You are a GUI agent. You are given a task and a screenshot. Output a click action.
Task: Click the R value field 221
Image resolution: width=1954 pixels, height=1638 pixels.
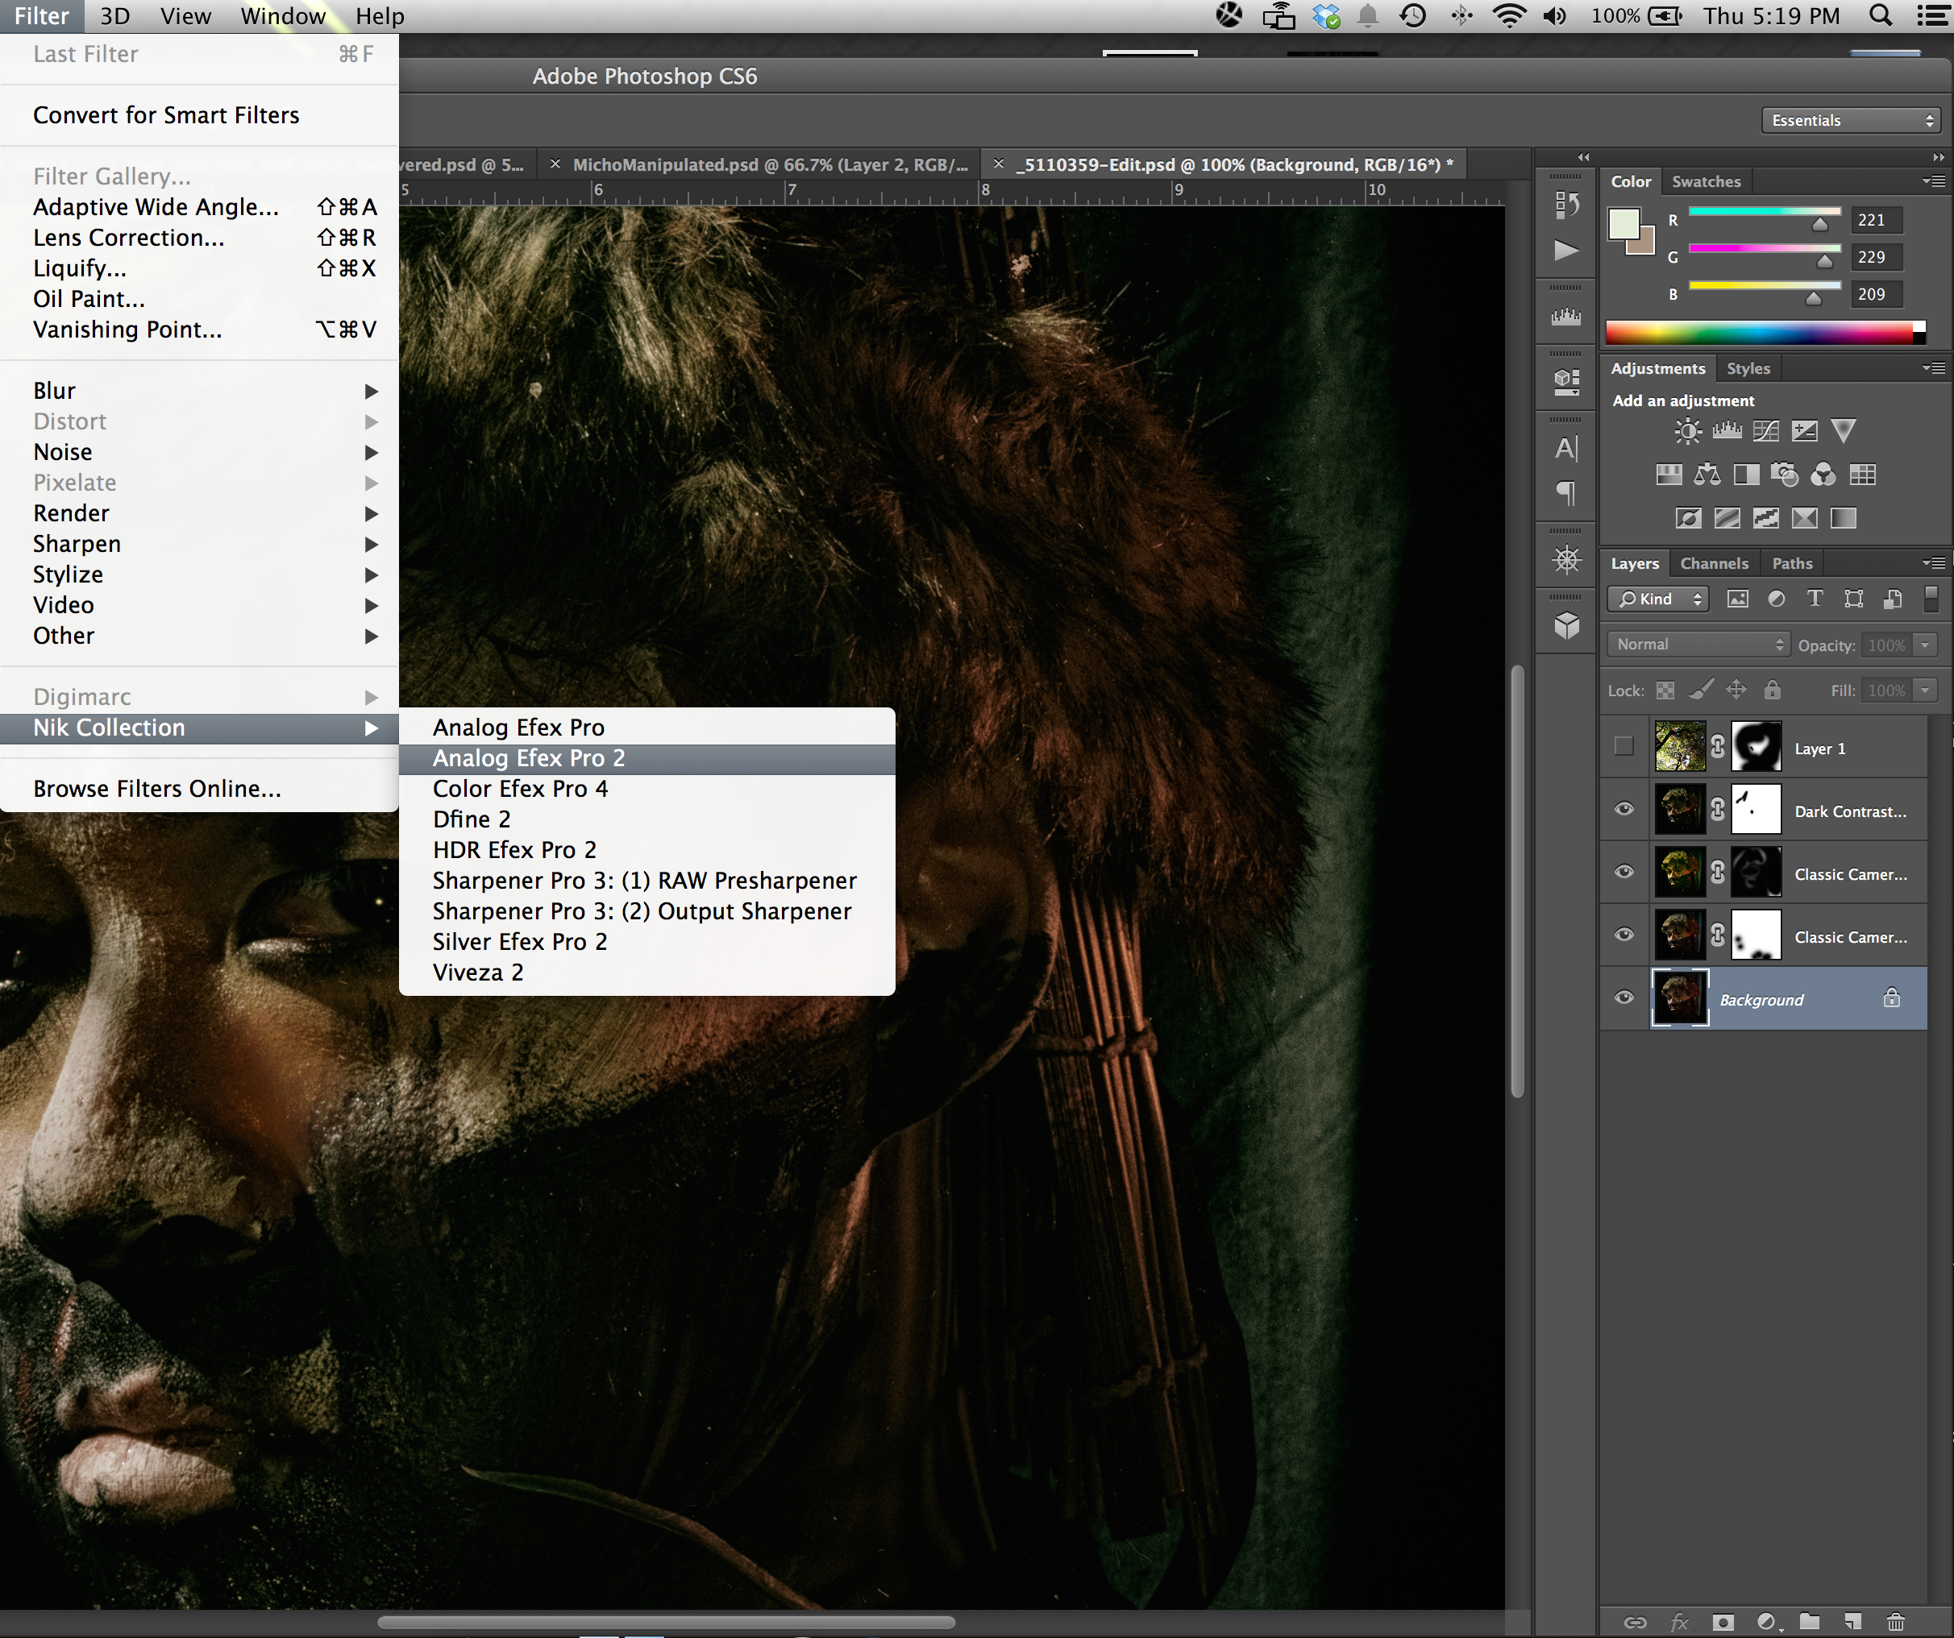click(x=1876, y=219)
